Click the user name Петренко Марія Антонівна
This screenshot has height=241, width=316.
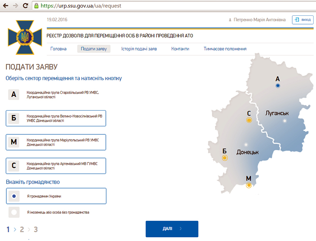(260, 20)
